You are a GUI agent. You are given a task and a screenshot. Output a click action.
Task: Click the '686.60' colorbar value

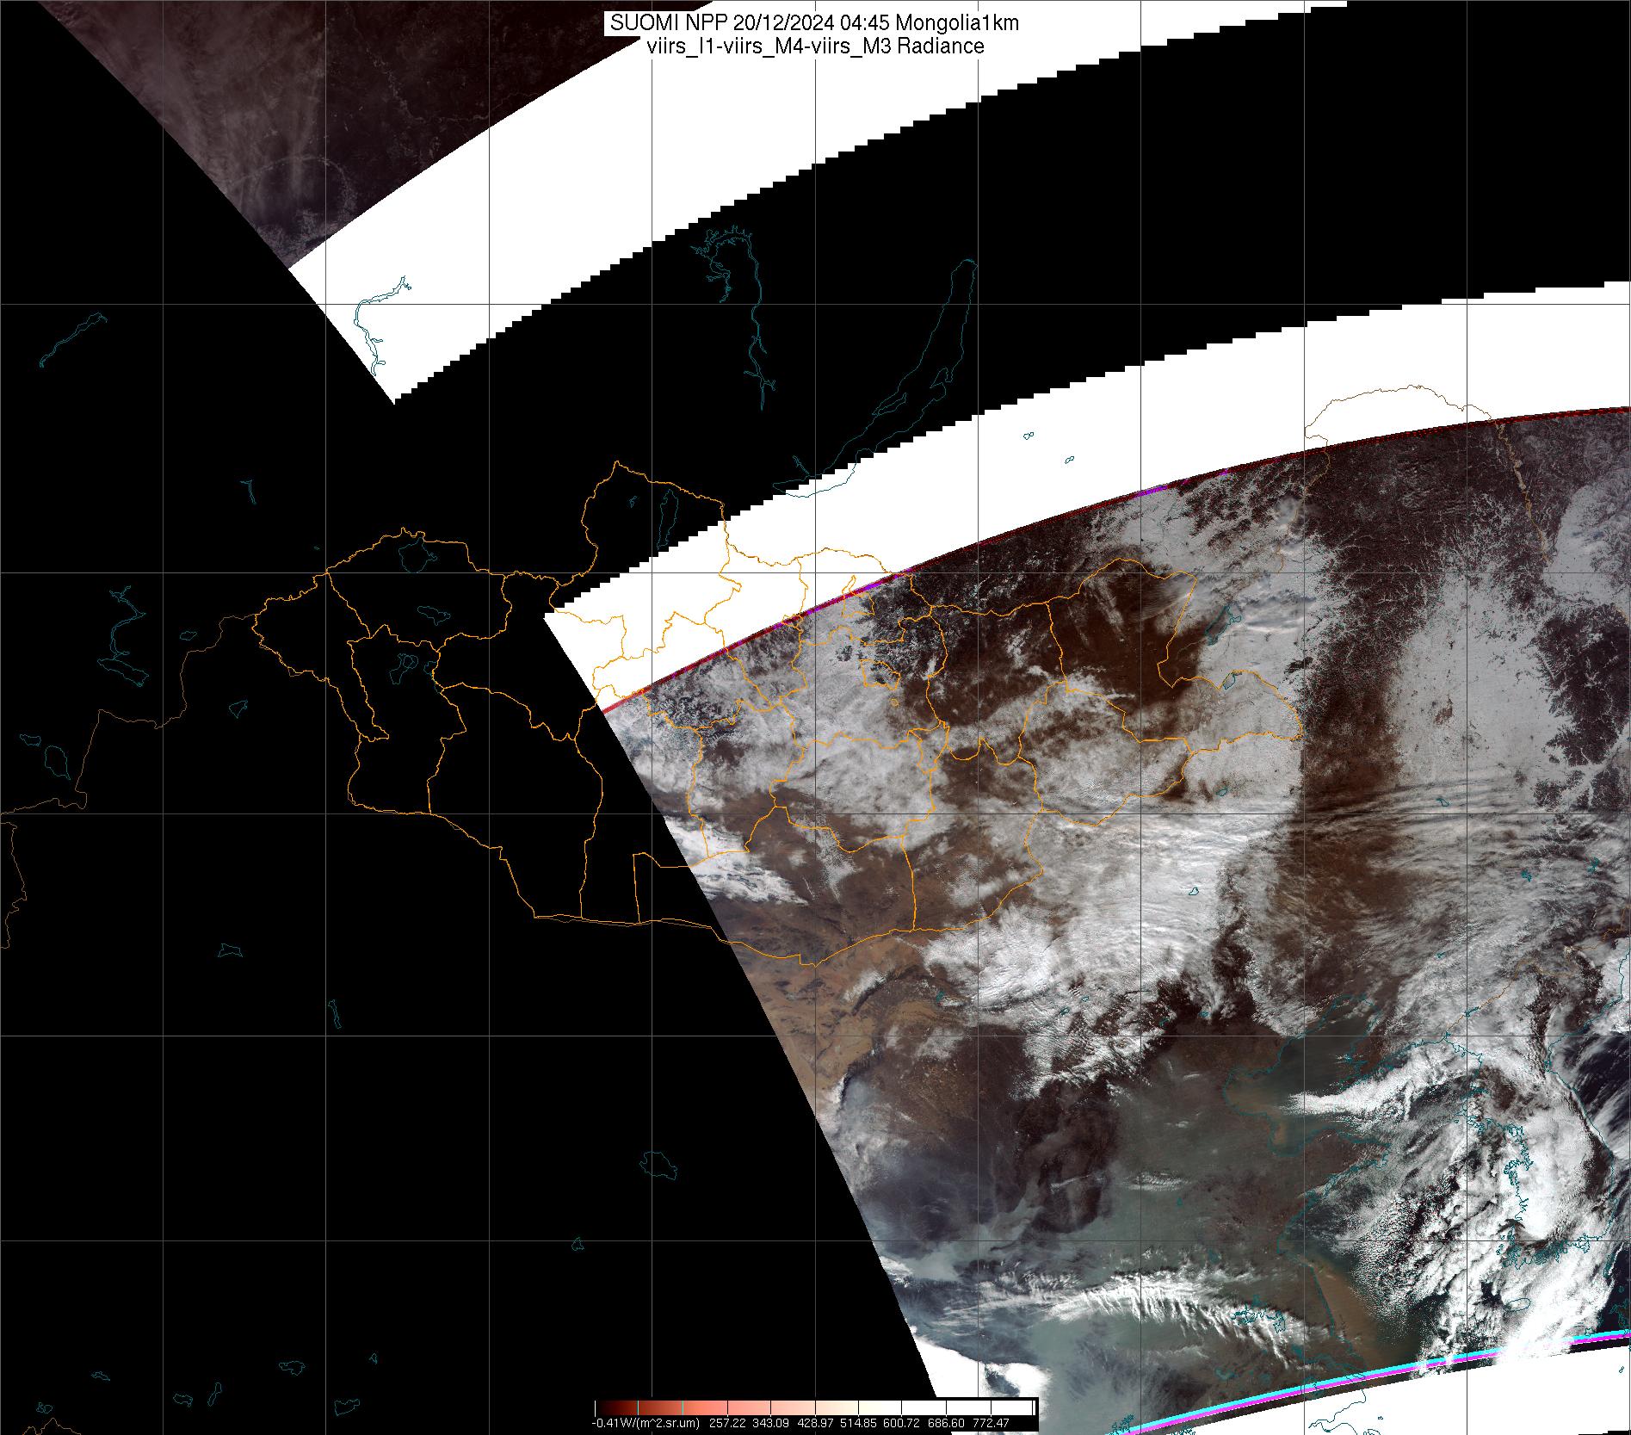click(x=946, y=1424)
